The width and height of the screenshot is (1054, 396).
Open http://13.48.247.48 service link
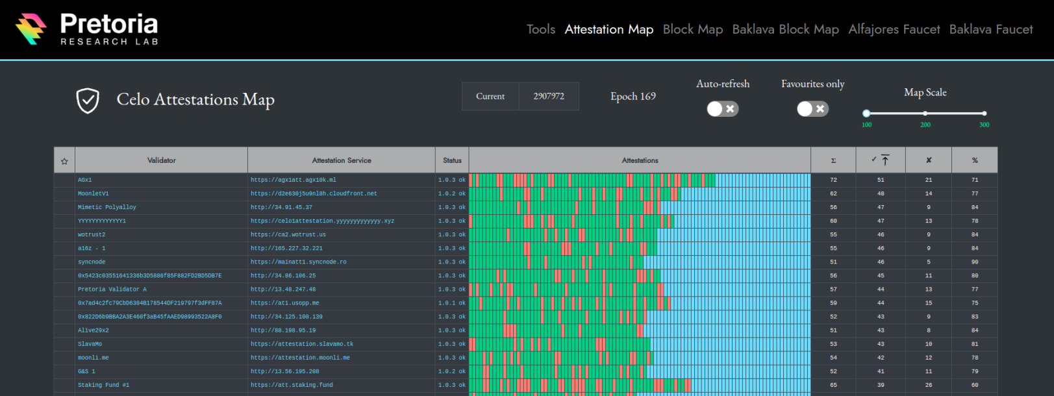coord(284,289)
